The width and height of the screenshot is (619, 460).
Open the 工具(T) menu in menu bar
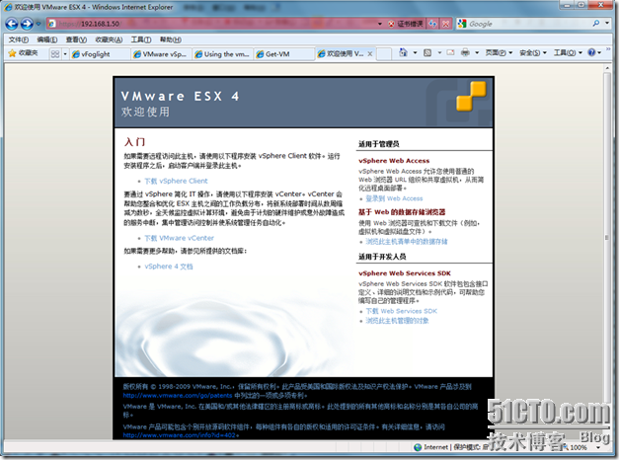[x=141, y=39]
